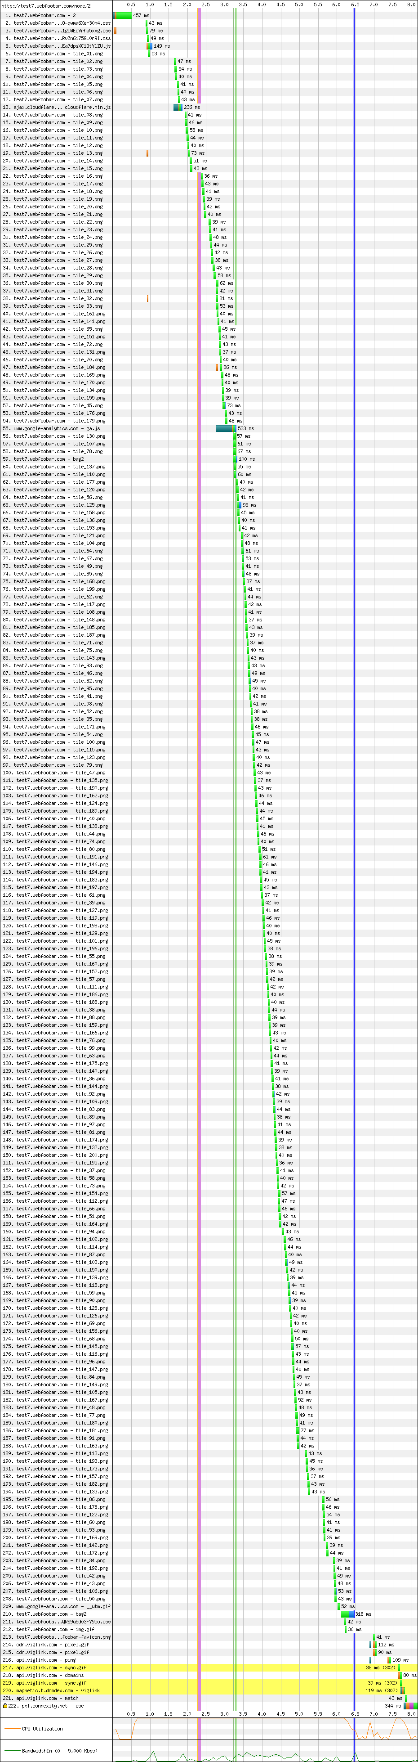This screenshot has width=418, height=1762.
Task: Open request 55 google-analytics ga.js label
Action: tap(57, 428)
